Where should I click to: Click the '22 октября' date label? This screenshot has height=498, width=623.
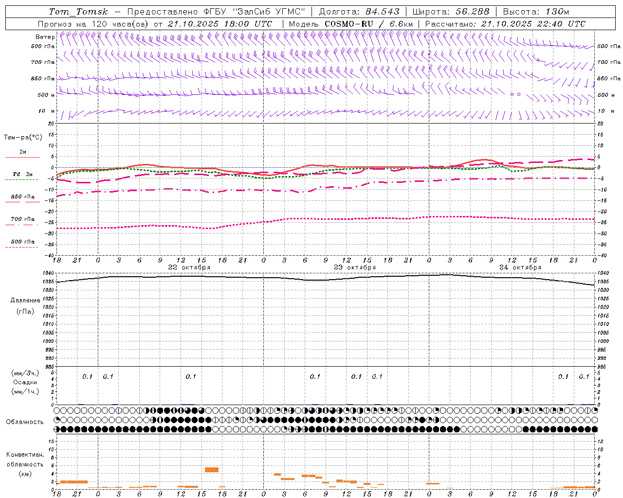point(189,267)
